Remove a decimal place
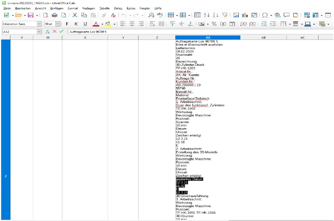Screen dimensions: 334x221 click(x=252, y=24)
